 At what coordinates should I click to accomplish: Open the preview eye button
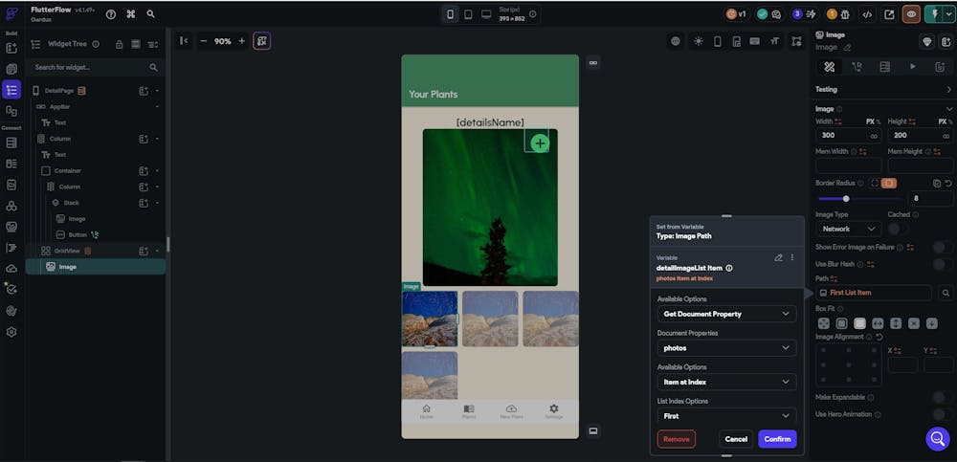point(911,14)
